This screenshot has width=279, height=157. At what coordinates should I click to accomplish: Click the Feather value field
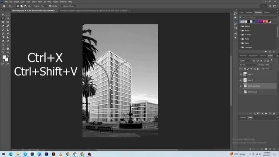click(44, 6)
